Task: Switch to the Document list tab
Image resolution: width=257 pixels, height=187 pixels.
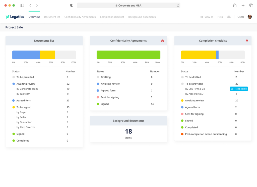Action: pyautogui.click(x=52, y=17)
